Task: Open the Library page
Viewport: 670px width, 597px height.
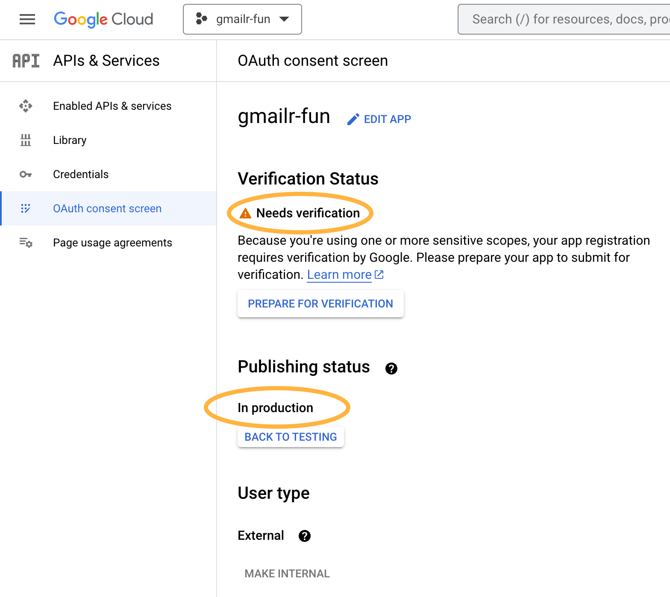Action: pyautogui.click(x=109, y=140)
